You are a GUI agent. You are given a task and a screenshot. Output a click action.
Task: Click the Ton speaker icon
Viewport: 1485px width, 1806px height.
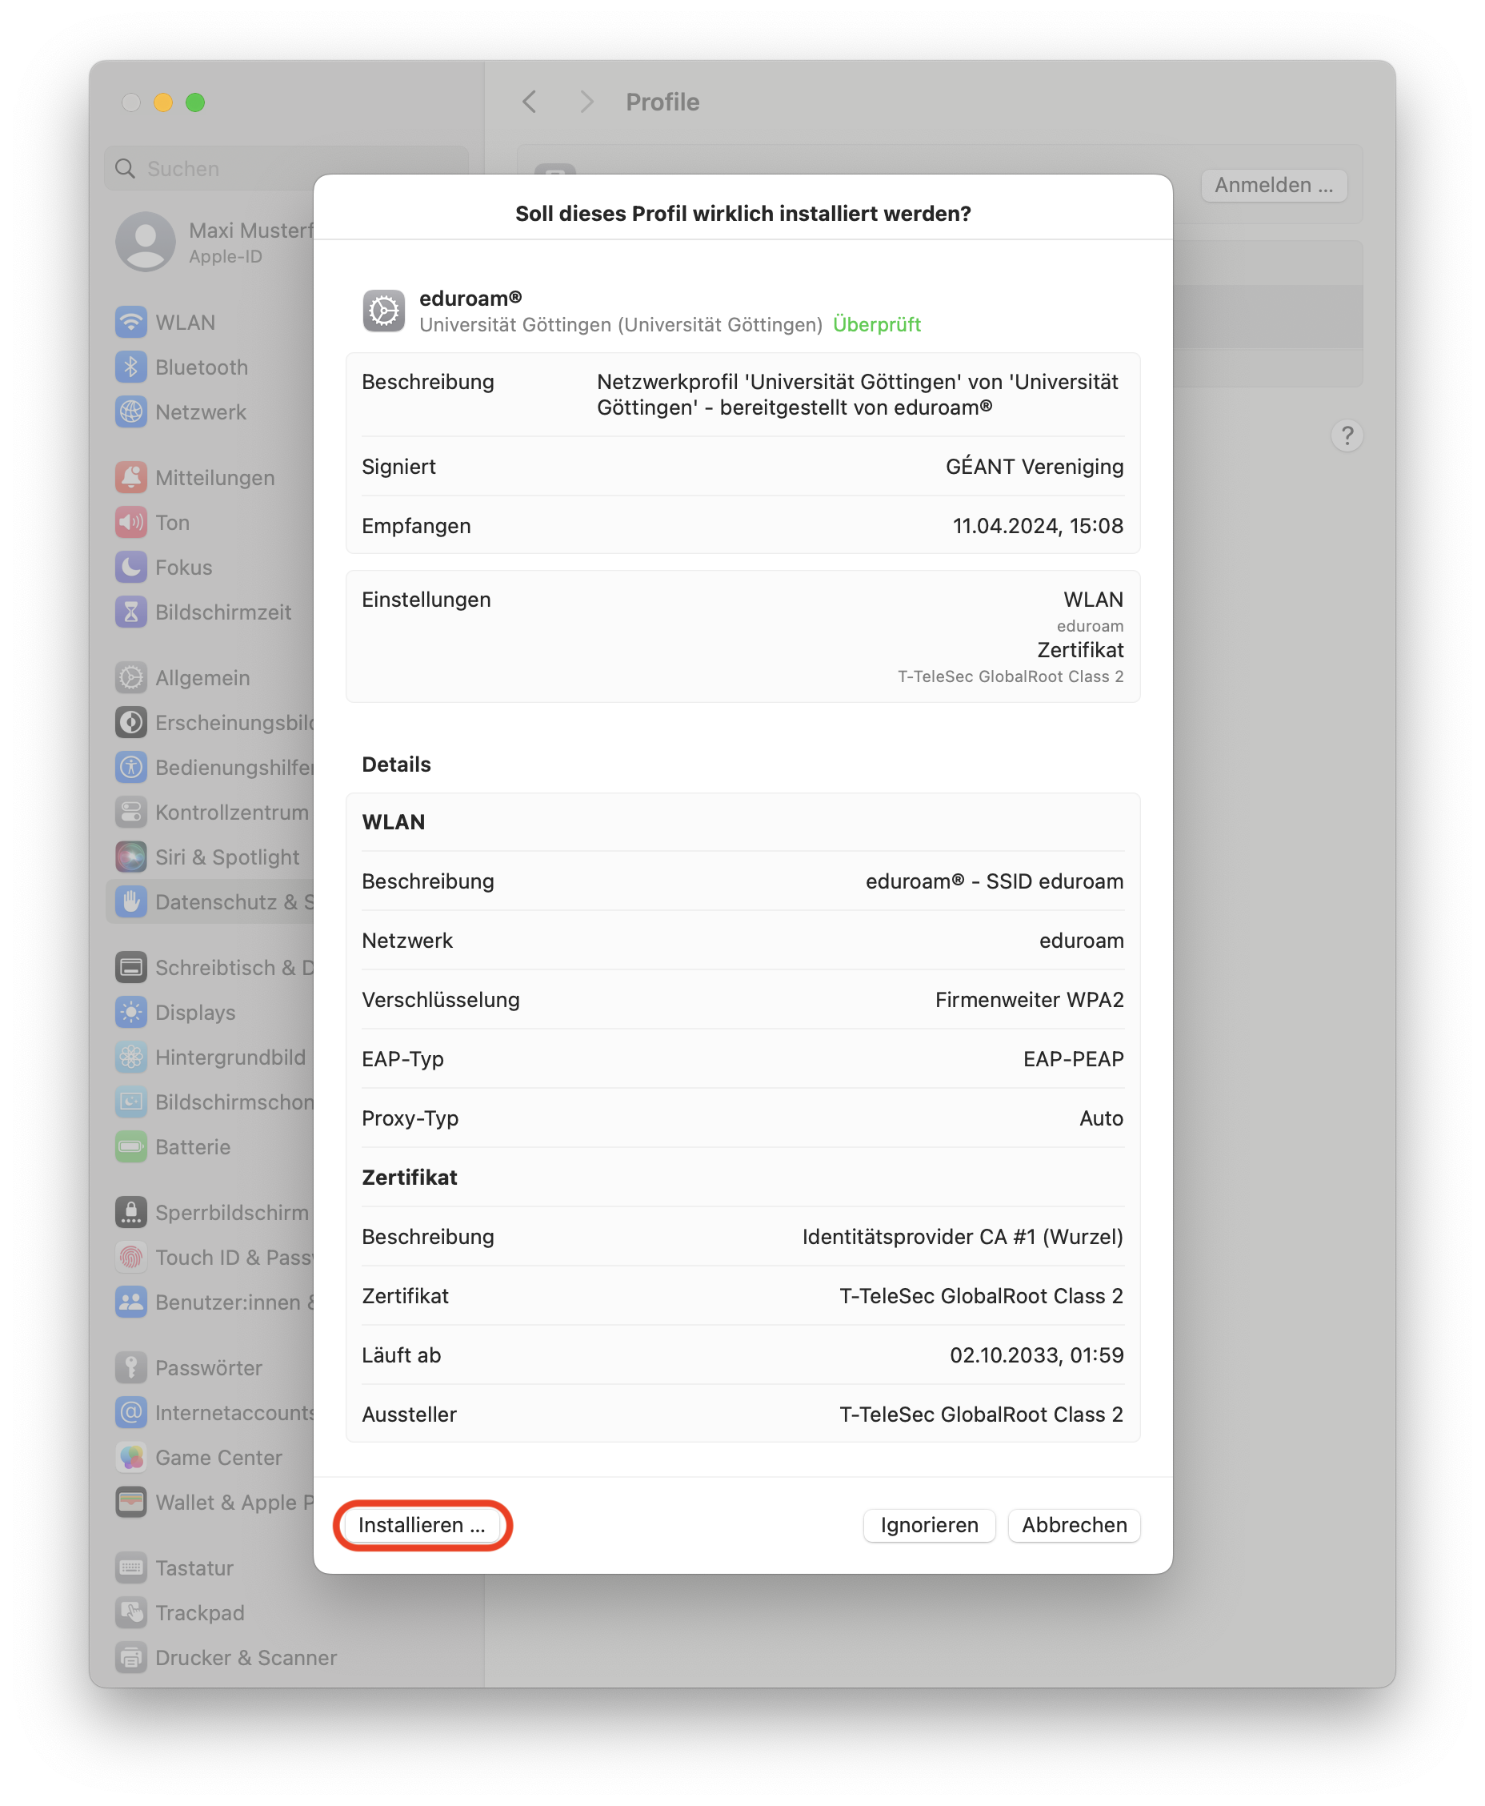click(x=131, y=522)
